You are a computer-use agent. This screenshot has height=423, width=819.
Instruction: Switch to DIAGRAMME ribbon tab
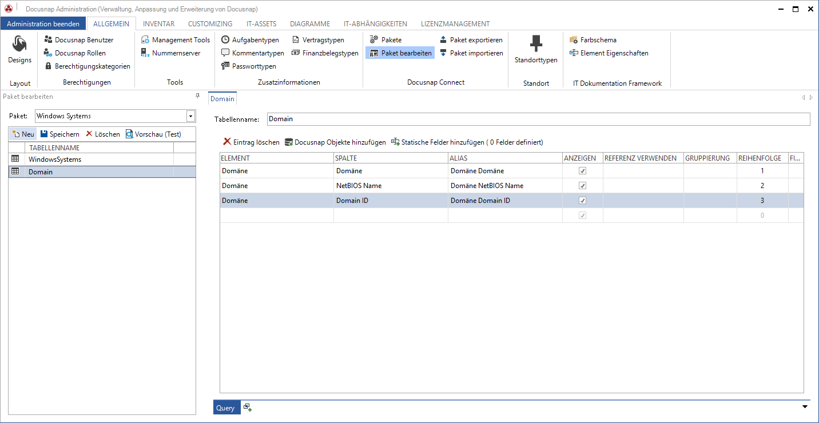coord(310,24)
